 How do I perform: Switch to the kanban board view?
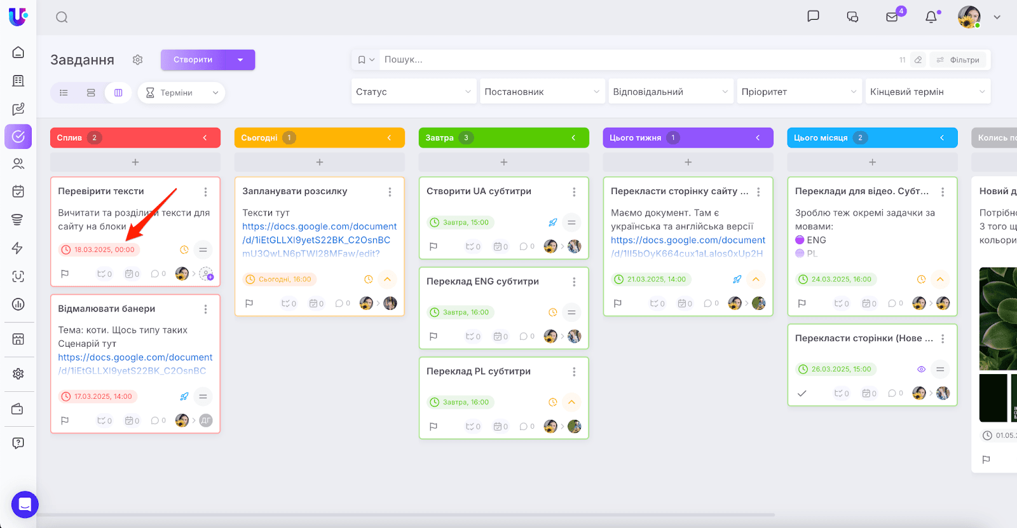tap(118, 93)
